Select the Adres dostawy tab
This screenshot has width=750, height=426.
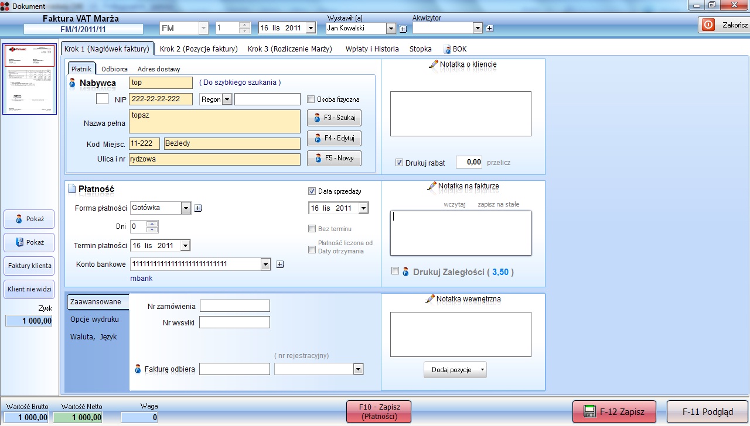click(x=159, y=69)
